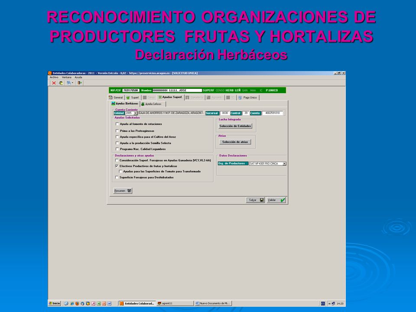Click HERB in the green header

point(230,91)
